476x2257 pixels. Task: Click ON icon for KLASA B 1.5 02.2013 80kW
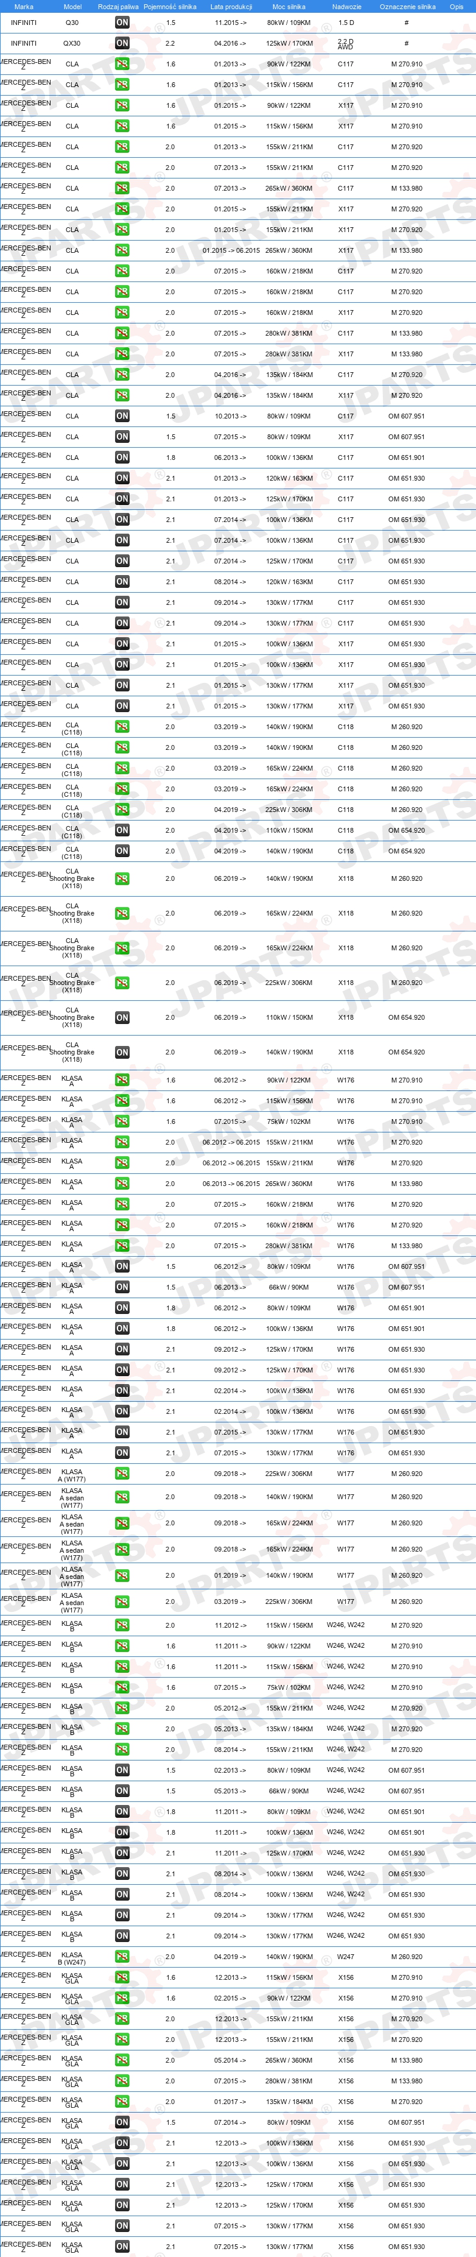click(122, 1770)
